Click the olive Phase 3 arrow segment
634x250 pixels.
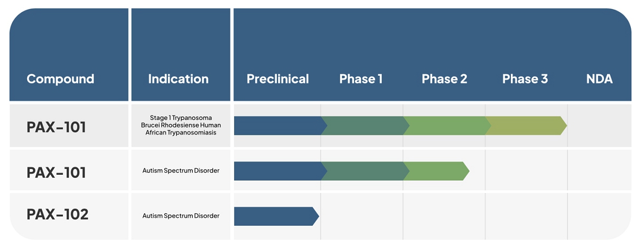click(526, 126)
